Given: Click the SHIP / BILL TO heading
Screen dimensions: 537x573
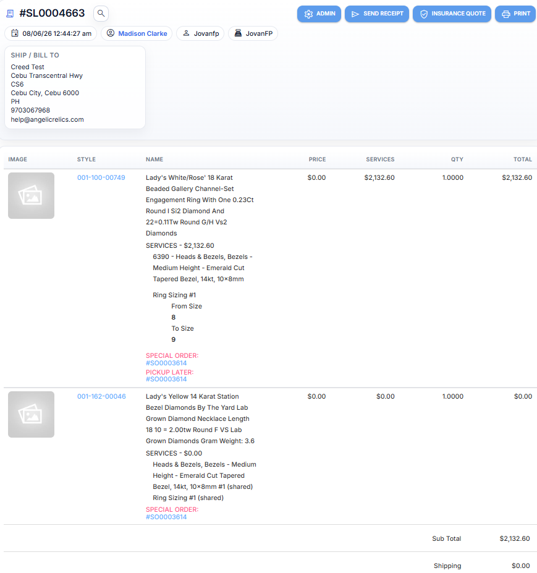Looking at the screenshot, I should (35, 55).
